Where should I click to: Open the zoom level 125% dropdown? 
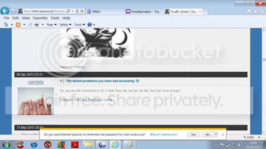259,137
